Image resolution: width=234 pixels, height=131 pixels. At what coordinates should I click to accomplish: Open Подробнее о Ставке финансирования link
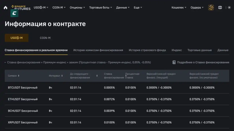point(203,62)
